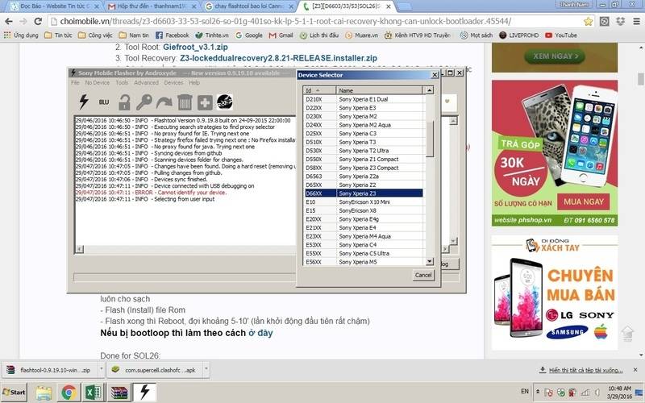
Task: Open Ứng dụng apps bookmark
Action: pyautogui.click(x=21, y=35)
